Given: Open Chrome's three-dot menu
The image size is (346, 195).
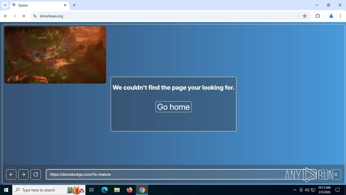Looking at the screenshot, I should point(340,16).
